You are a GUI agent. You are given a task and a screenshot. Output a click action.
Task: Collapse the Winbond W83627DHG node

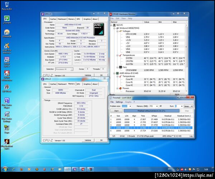click(x=114, y=28)
